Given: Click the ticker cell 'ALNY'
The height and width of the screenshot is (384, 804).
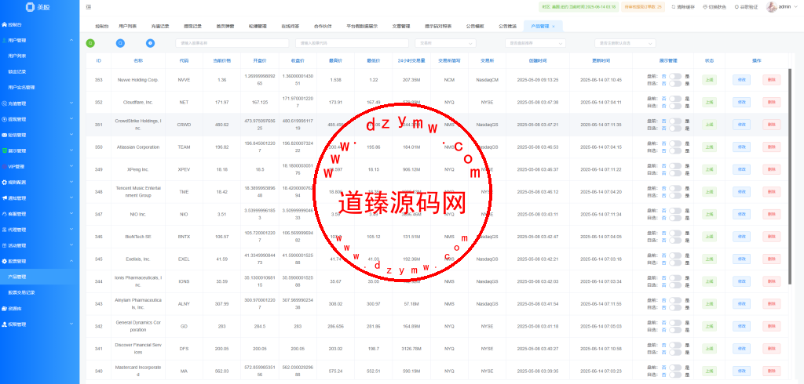Looking at the screenshot, I should 184,304.
